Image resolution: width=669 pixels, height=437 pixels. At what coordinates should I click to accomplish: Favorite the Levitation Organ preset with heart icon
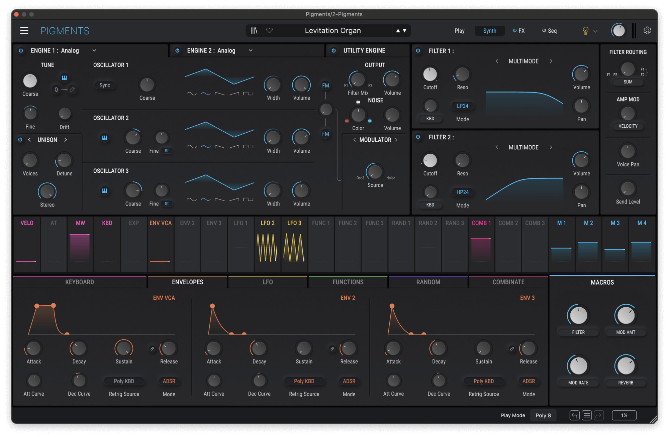(270, 30)
